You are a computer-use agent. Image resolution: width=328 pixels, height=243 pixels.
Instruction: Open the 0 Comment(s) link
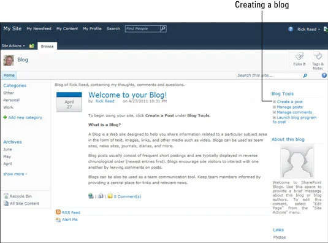[x=128, y=196]
